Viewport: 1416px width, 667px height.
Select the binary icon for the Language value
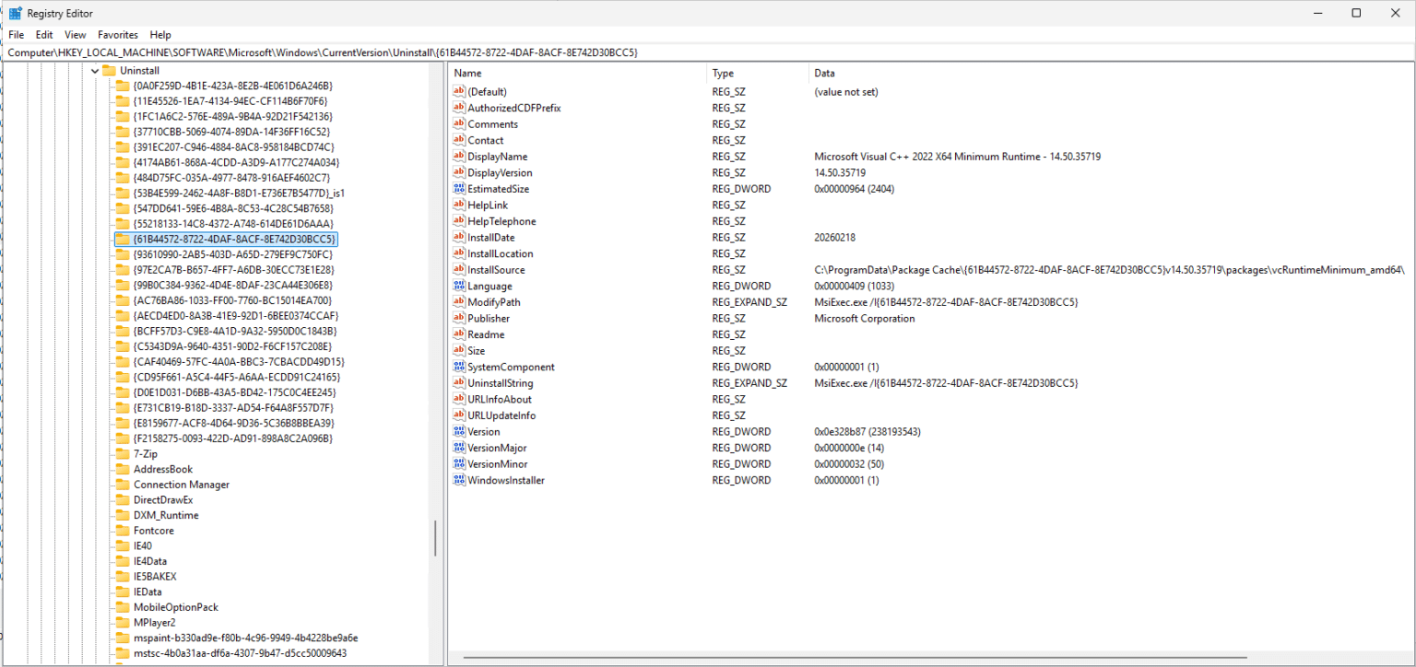pyautogui.click(x=459, y=286)
